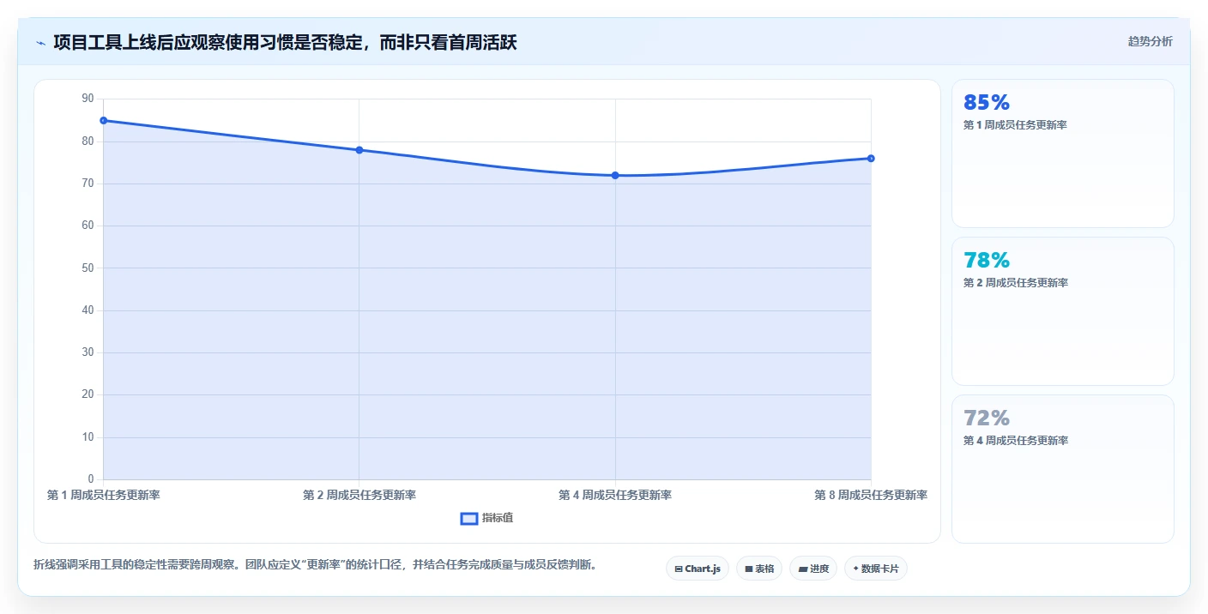Image resolution: width=1208 pixels, height=614 pixels.
Task: Click card caption 第 2 周成员任务更新率 under 78%
Action: (1016, 283)
